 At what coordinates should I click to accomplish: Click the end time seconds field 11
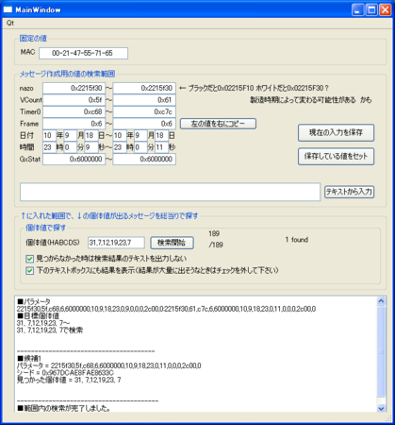161,147
